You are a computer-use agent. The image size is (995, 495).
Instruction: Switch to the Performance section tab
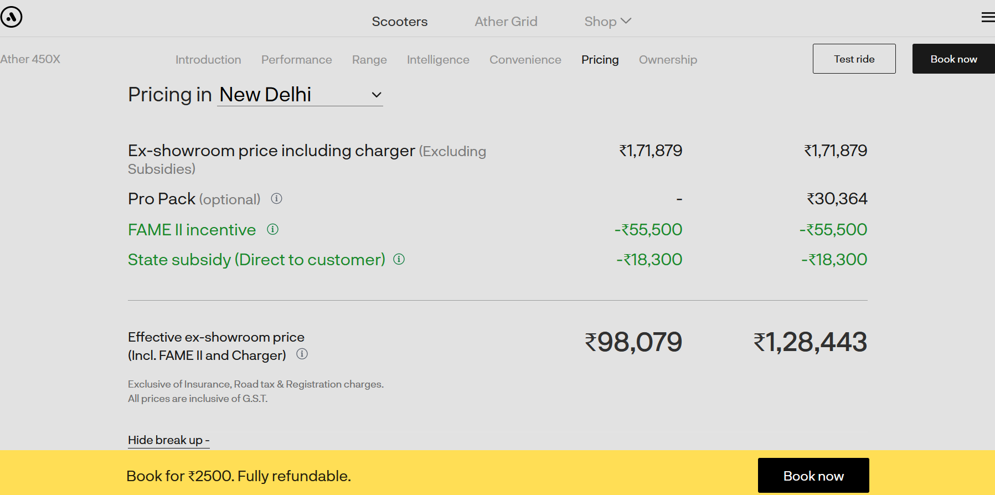coord(297,59)
